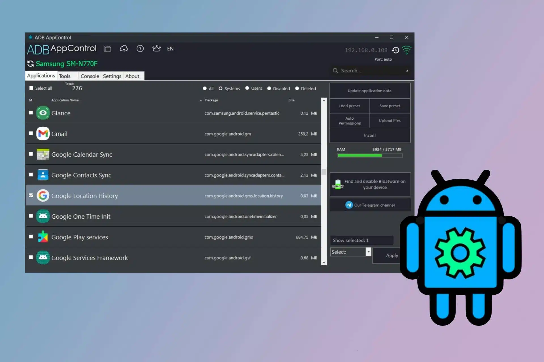Click the Auto Permissions button
The width and height of the screenshot is (544, 362).
[350, 120]
